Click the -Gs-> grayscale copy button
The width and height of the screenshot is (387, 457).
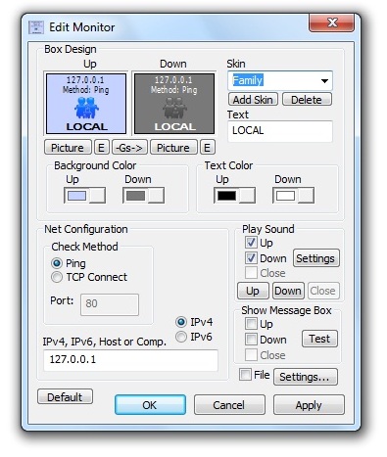(x=130, y=148)
